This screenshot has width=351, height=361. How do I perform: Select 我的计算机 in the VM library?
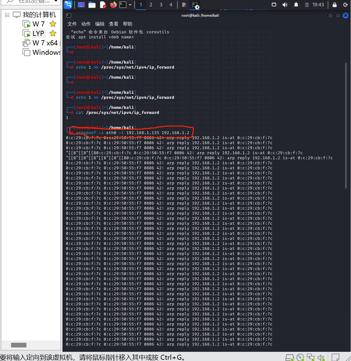click(x=39, y=15)
